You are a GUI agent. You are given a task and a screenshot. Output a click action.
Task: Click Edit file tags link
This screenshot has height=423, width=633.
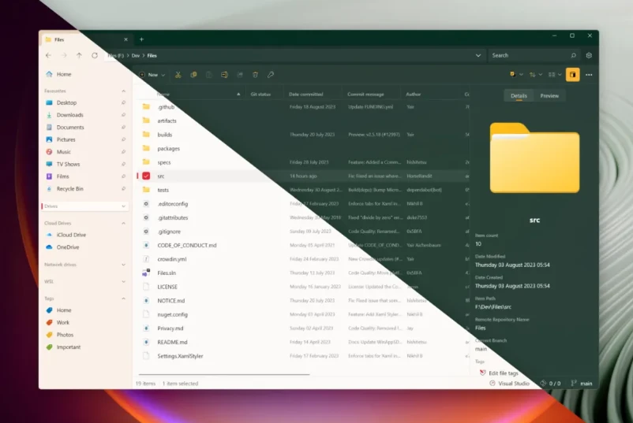503,373
